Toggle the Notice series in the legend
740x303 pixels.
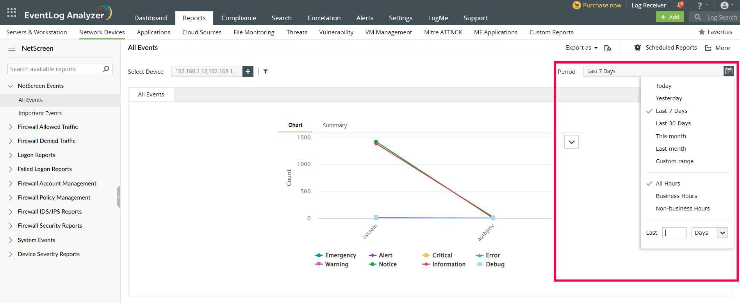(383, 264)
